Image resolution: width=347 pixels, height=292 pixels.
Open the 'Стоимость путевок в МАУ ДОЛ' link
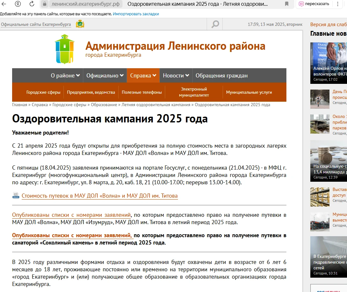click(x=100, y=196)
